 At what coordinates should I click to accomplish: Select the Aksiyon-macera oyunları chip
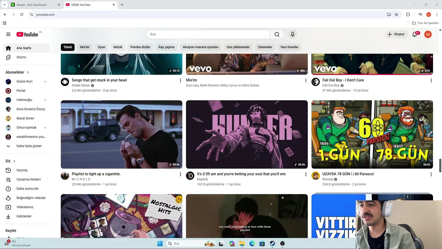click(x=201, y=47)
